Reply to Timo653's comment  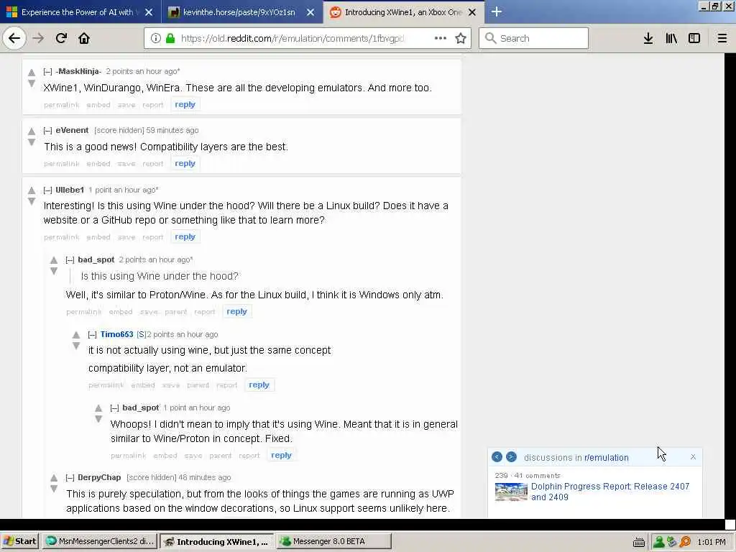coord(259,385)
